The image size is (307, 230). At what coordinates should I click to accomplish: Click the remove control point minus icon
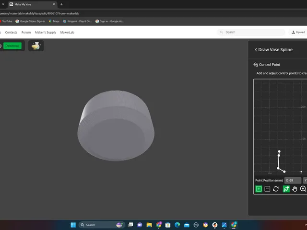coord(267,189)
